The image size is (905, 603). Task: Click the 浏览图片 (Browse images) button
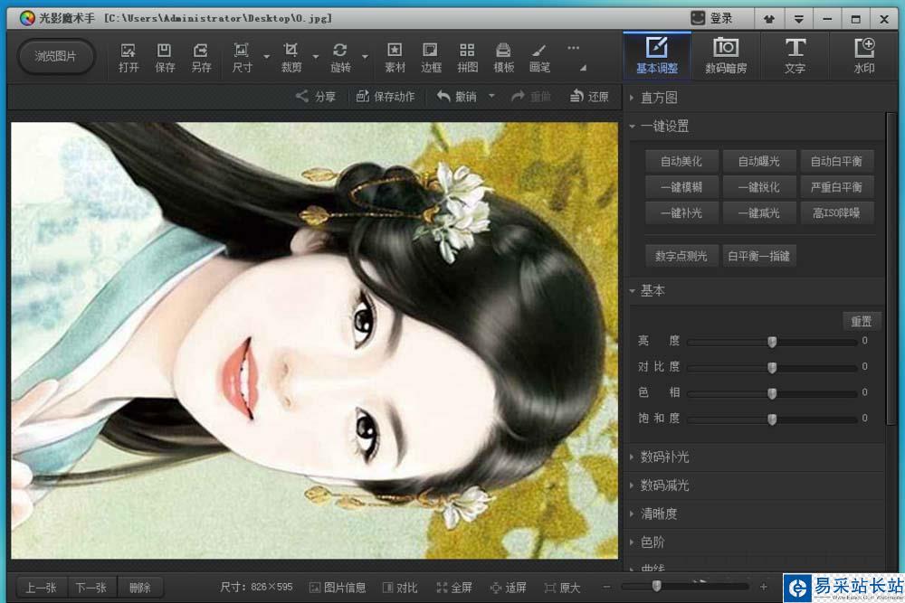[x=56, y=57]
